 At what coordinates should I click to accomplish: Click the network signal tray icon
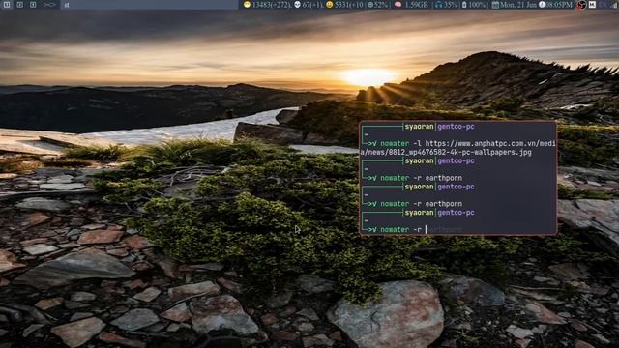[x=614, y=5]
